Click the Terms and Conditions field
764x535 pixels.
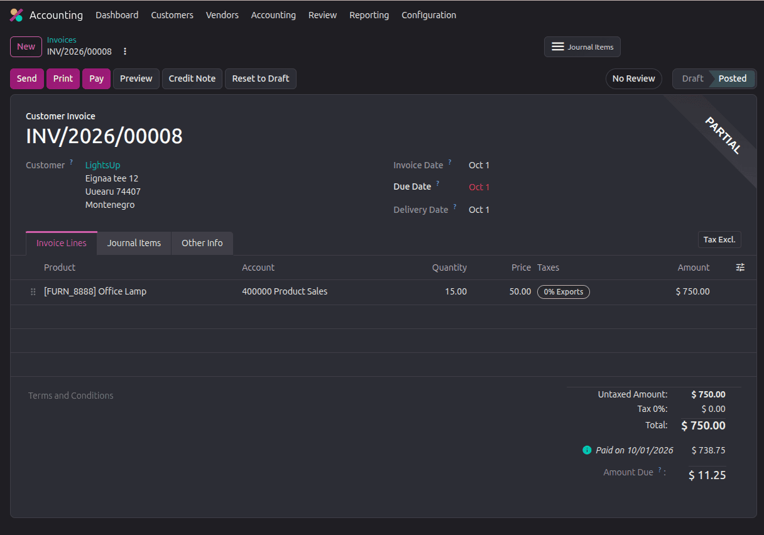[71, 396]
